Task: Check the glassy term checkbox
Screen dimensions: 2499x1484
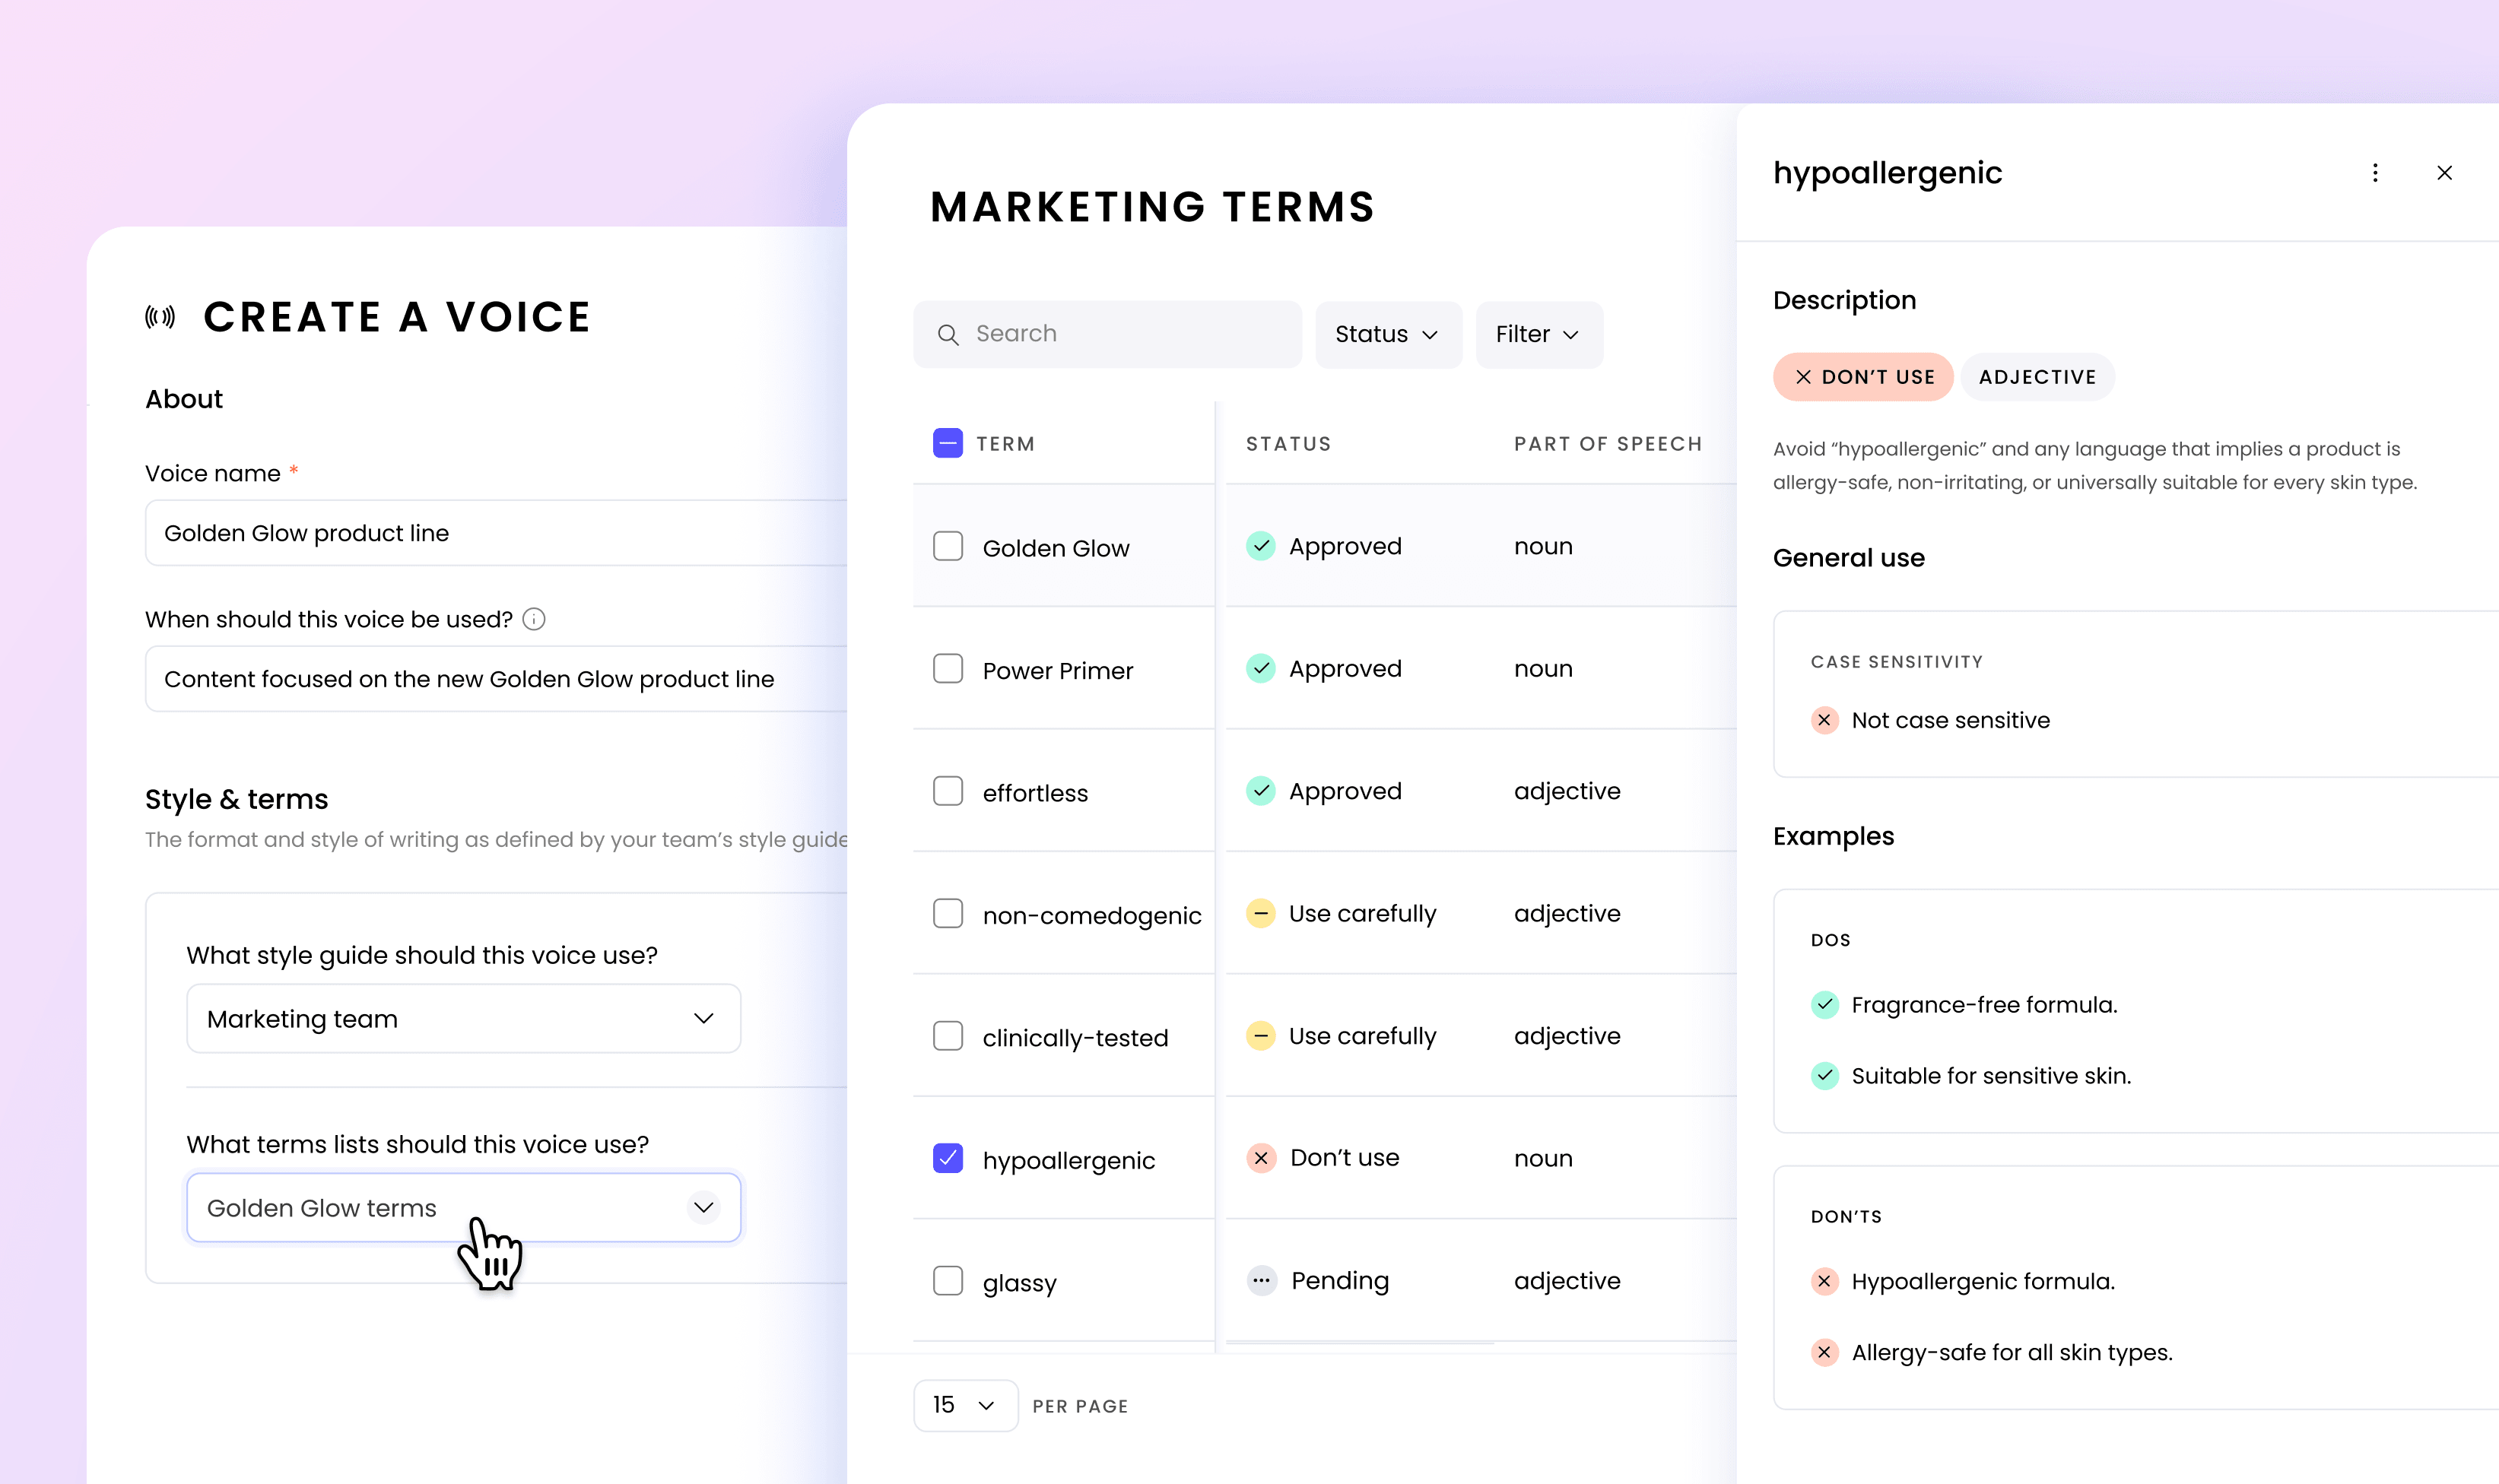Action: pyautogui.click(x=947, y=1280)
